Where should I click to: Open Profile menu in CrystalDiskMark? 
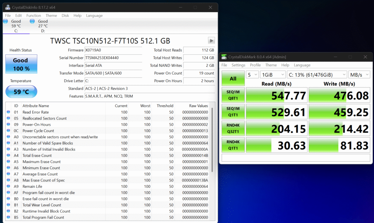255,65
